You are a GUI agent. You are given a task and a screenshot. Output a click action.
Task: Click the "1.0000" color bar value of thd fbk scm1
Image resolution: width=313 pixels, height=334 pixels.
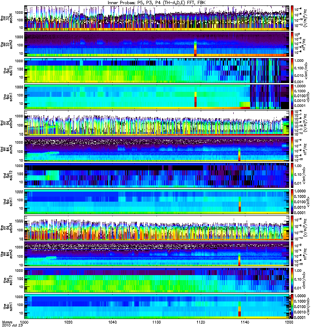point(300,191)
